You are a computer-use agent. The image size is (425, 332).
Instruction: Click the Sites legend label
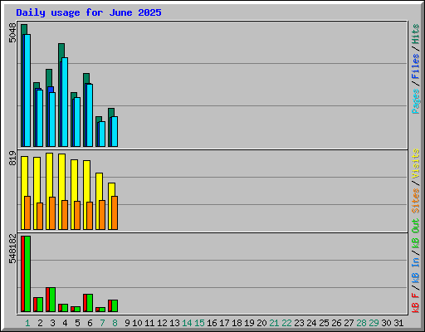coord(415,200)
